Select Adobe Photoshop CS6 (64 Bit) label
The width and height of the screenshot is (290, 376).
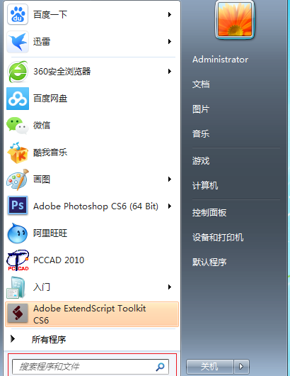coord(95,206)
